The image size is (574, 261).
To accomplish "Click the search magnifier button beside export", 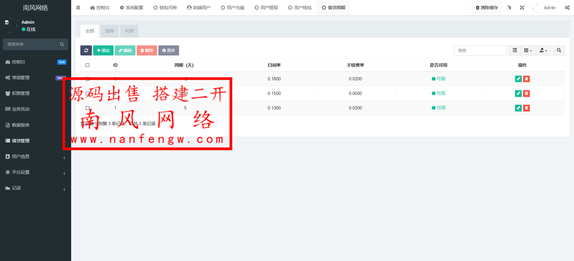I will pyautogui.click(x=559, y=50).
